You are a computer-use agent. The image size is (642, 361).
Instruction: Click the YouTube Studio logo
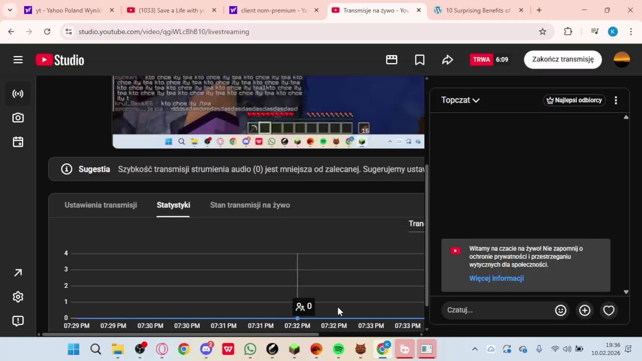pyautogui.click(x=60, y=60)
